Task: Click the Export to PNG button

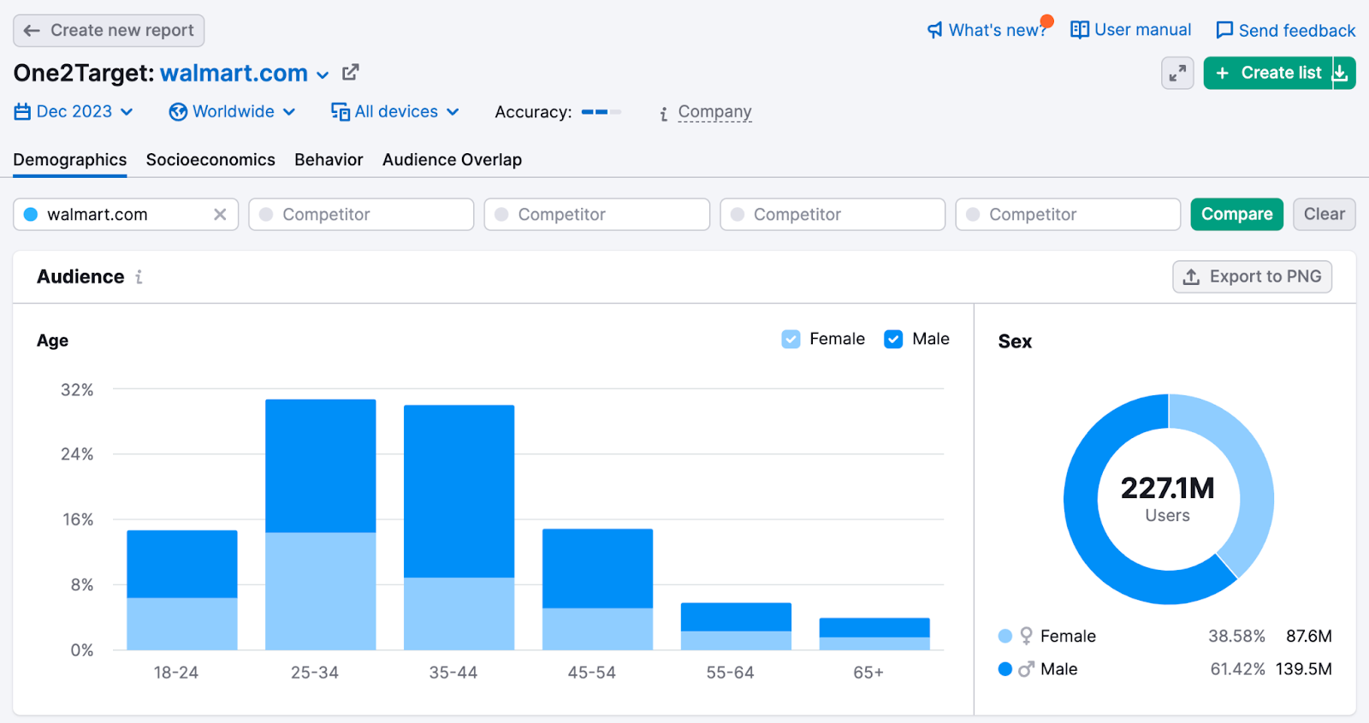Action: tap(1252, 277)
